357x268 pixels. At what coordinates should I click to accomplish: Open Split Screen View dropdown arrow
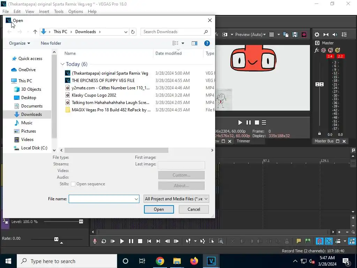pyautogui.click(x=232, y=35)
